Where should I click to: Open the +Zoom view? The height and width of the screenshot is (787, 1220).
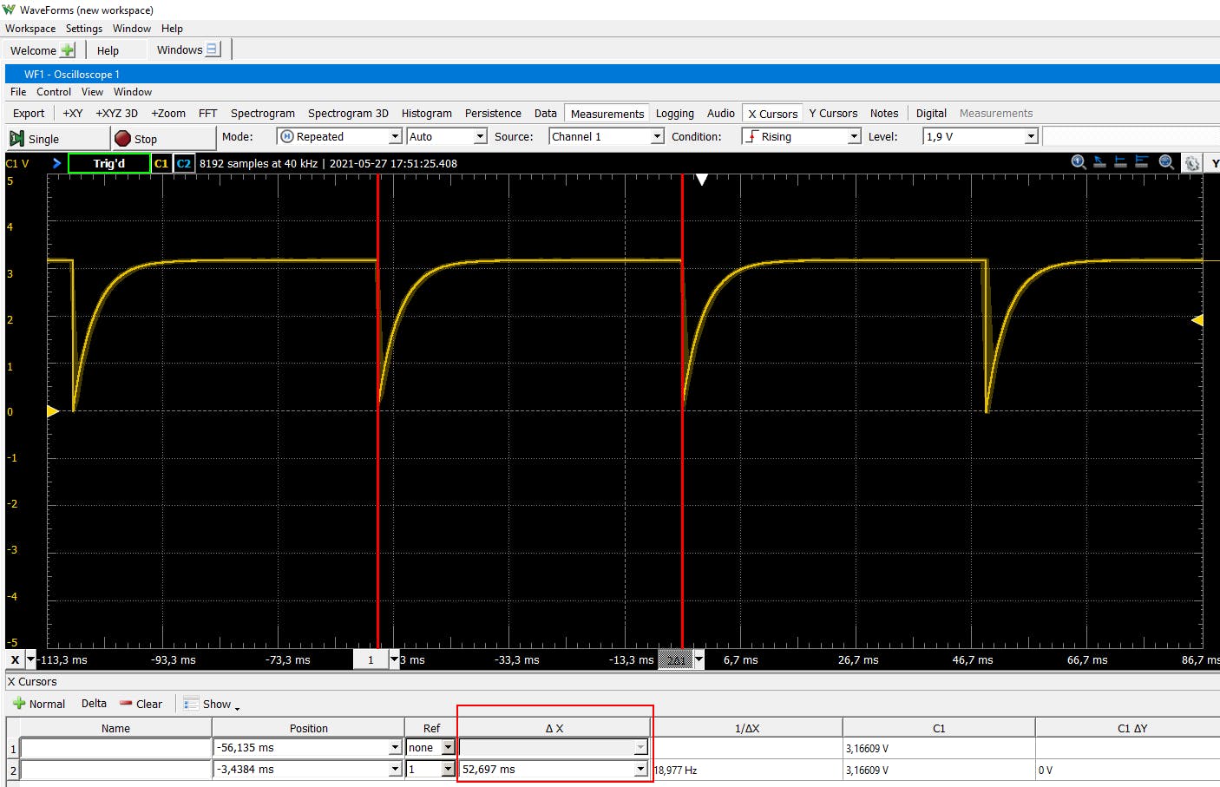pyautogui.click(x=168, y=114)
